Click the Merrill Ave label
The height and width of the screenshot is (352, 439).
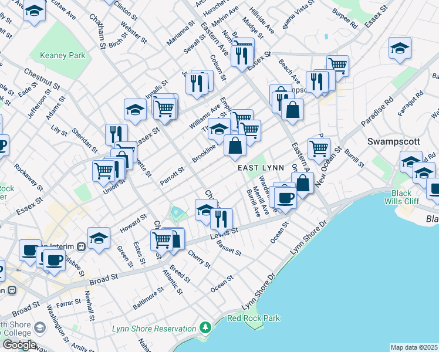(x=261, y=201)
